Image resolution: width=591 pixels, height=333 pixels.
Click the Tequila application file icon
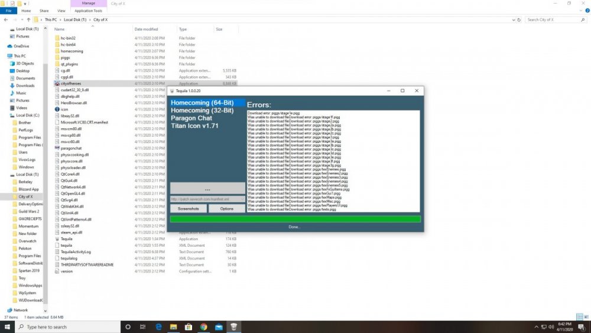57,239
